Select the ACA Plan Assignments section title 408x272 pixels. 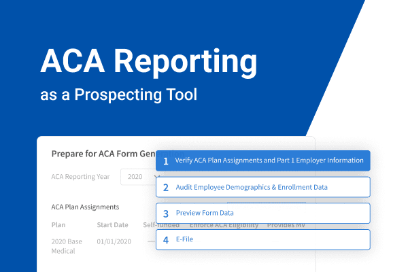click(85, 207)
